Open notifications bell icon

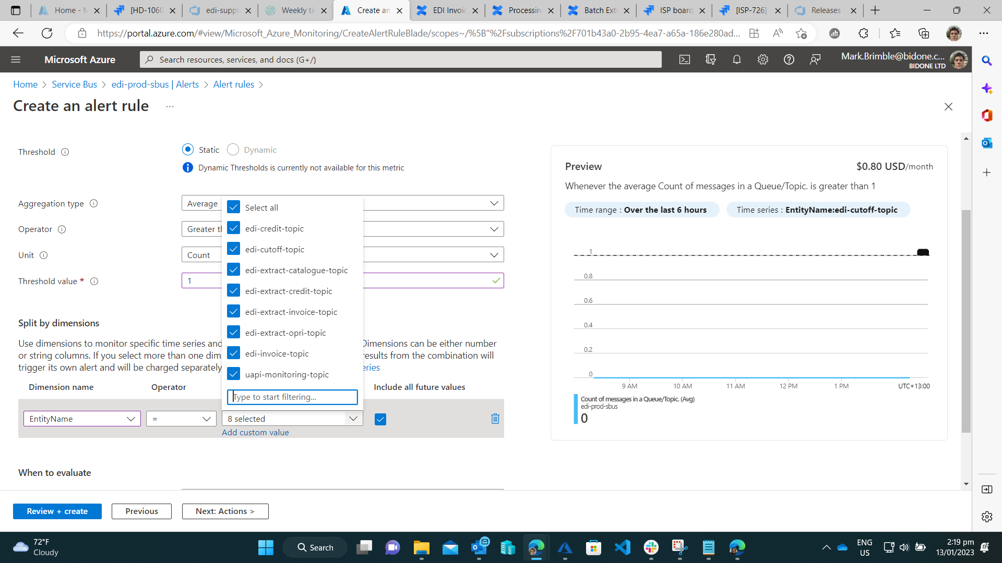click(736, 59)
